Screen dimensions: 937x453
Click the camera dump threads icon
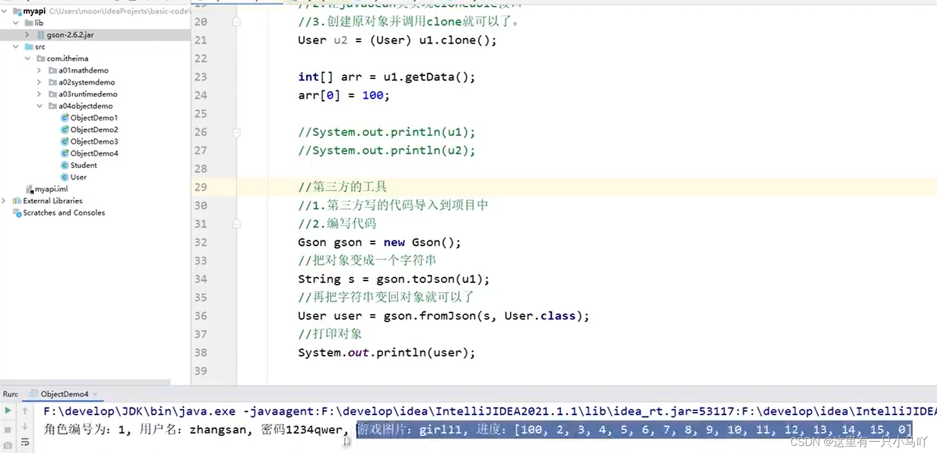pyautogui.click(x=8, y=445)
